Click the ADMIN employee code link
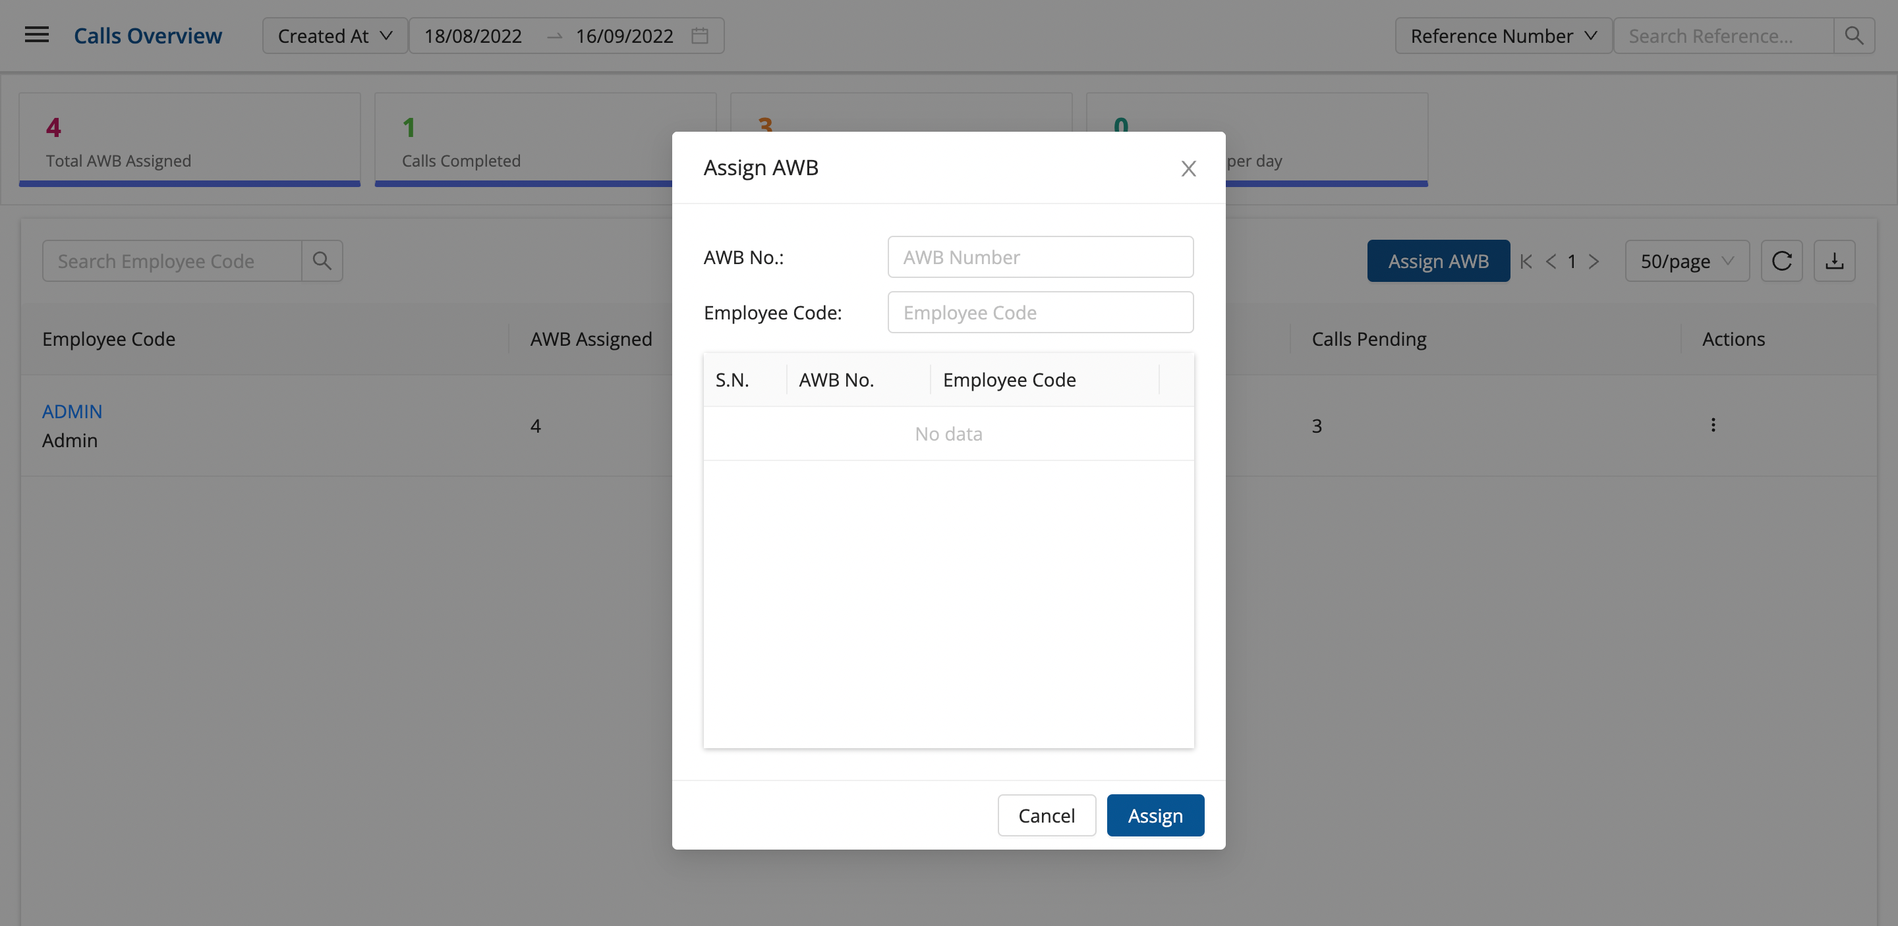Screen dimensions: 1898x926 coord(71,411)
